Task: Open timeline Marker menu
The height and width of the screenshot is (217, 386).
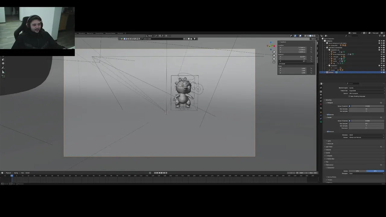Action: coord(27,173)
